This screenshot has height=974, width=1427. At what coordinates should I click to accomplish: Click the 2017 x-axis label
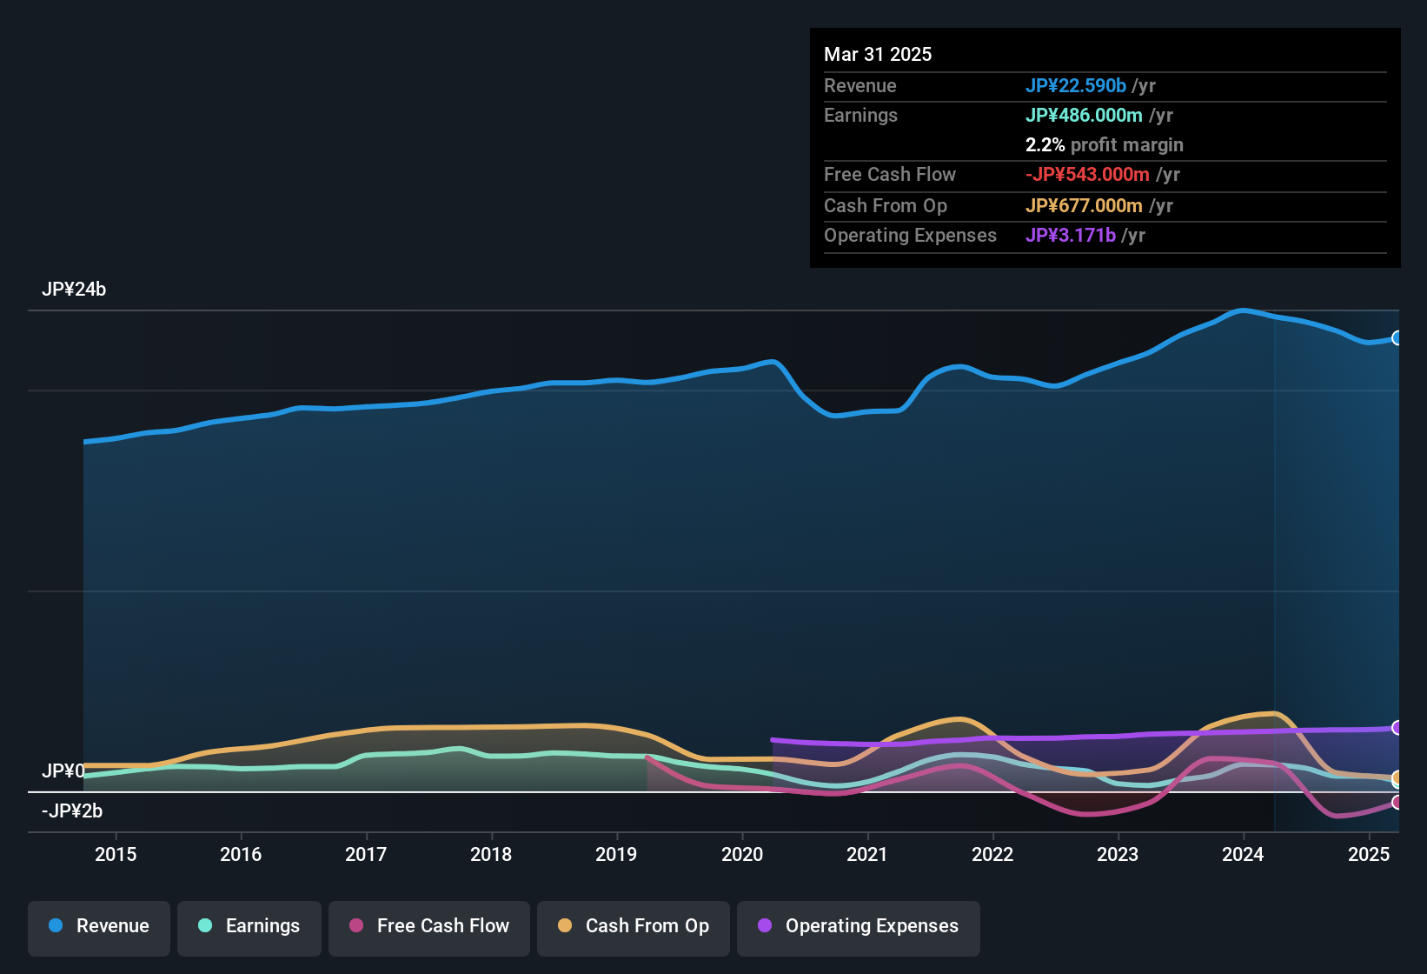tap(366, 854)
